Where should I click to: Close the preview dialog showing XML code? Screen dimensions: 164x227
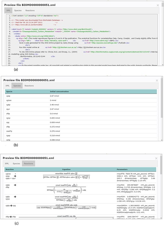click(x=158, y=5)
